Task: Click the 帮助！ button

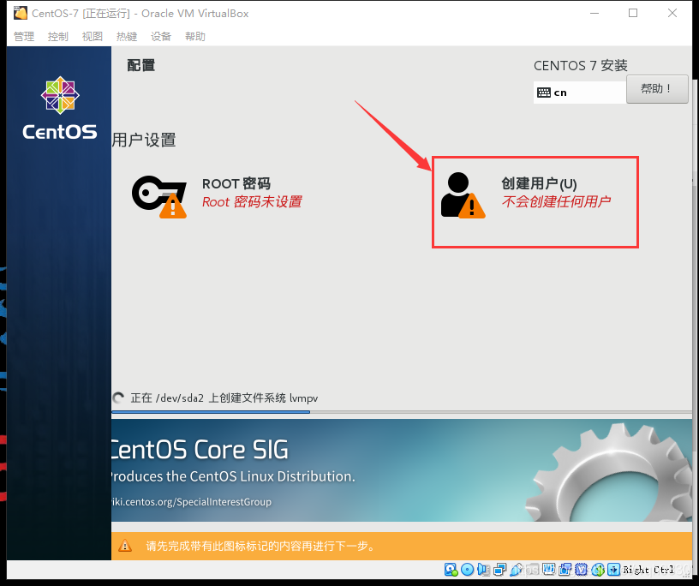Action: (x=657, y=89)
